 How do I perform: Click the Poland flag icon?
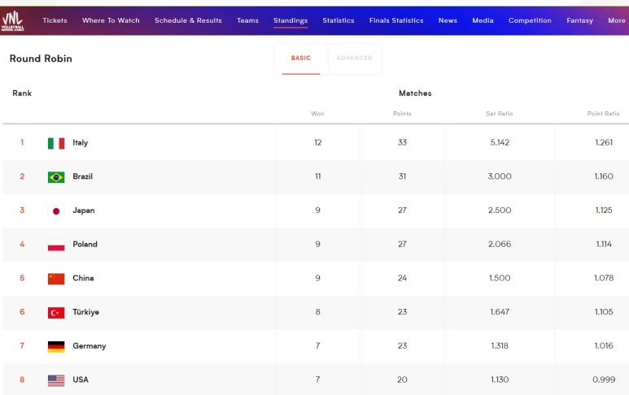tap(56, 245)
